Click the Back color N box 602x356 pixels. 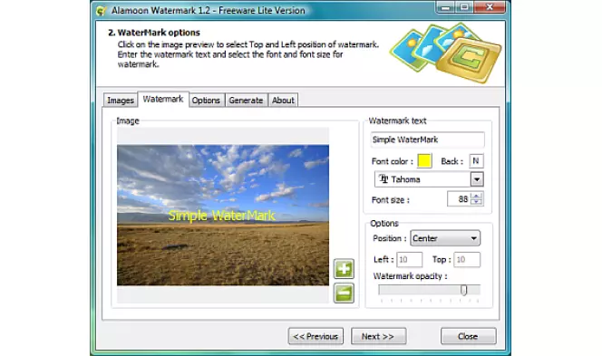point(476,161)
